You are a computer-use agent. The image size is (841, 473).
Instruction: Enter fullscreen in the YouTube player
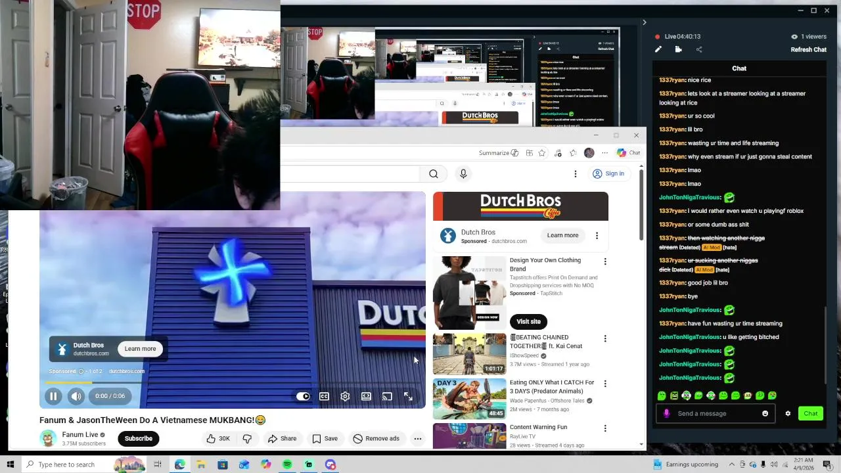click(x=408, y=396)
